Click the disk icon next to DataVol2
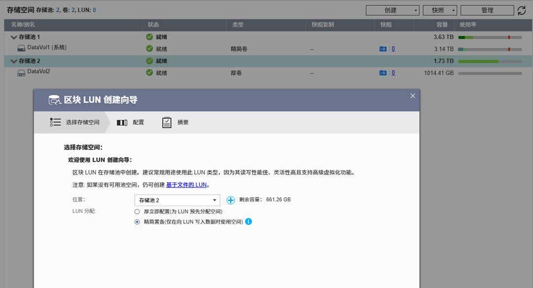Image resolution: width=533 pixels, height=288 pixels. click(20, 72)
